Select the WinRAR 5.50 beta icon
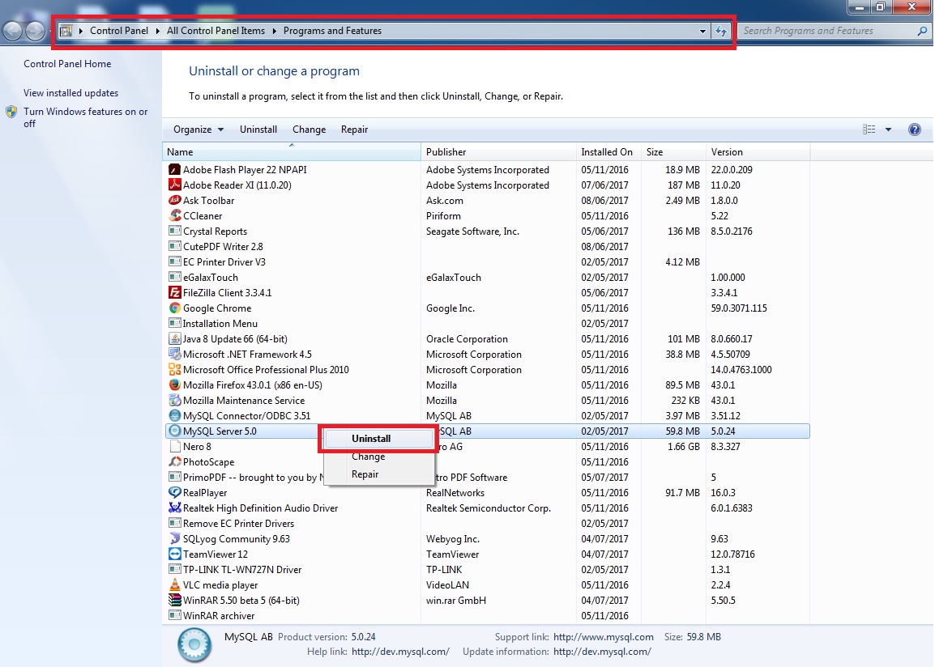This screenshot has width=935, height=667. click(x=175, y=601)
